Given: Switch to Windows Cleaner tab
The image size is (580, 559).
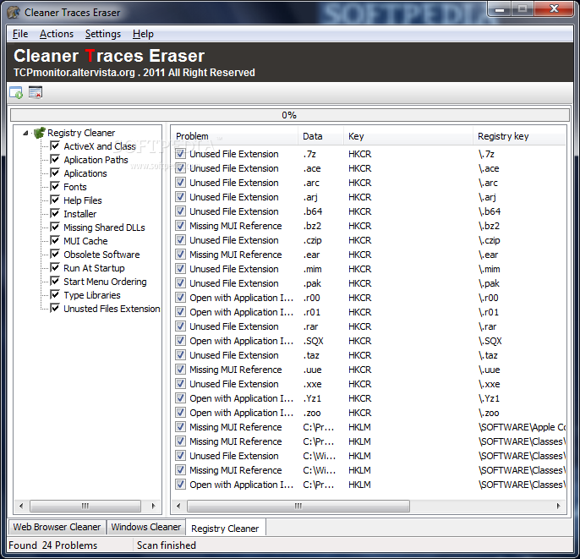Looking at the screenshot, I should tap(145, 527).
